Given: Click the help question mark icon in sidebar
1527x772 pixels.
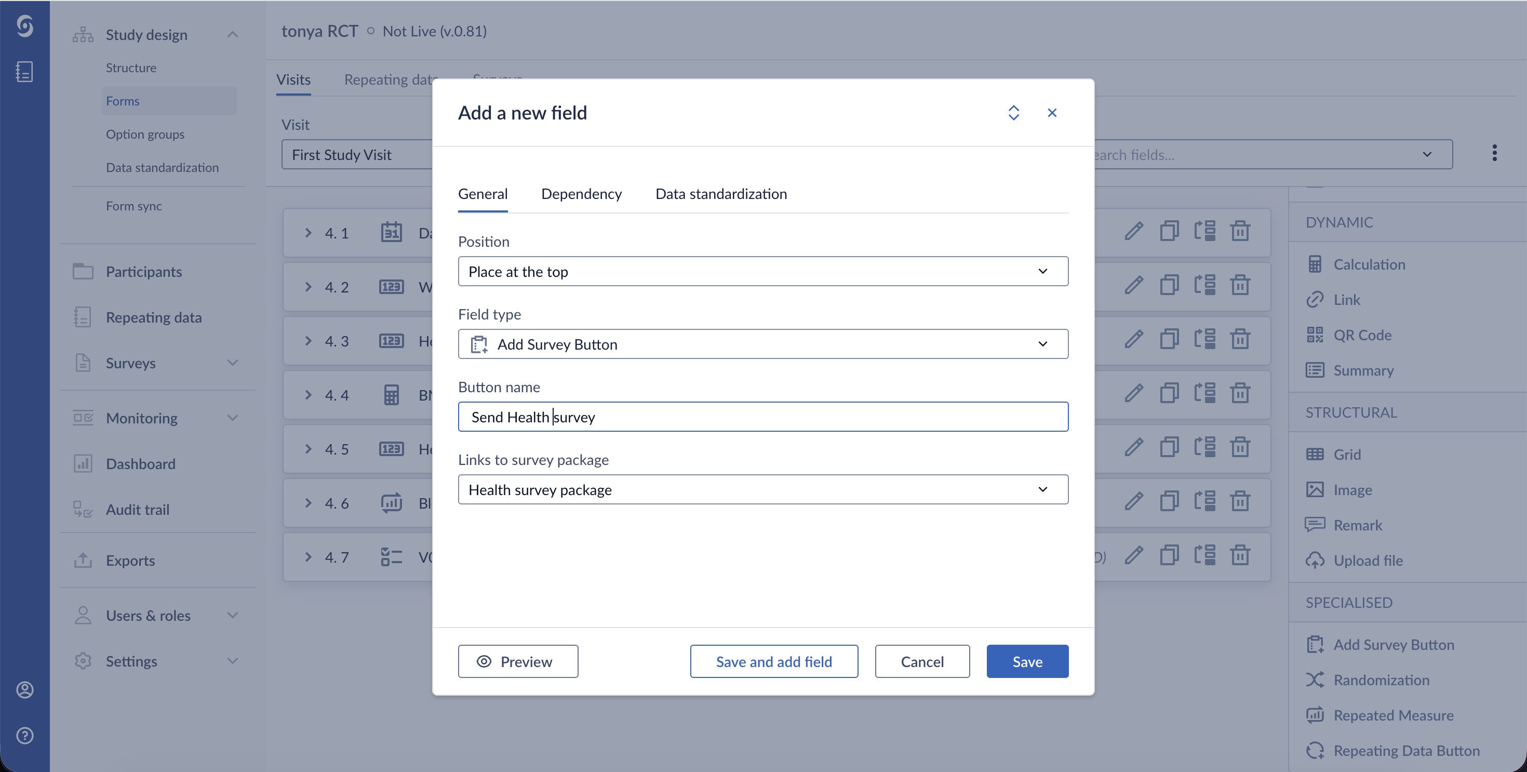Looking at the screenshot, I should coord(25,735).
